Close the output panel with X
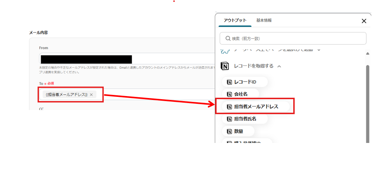This screenshot has height=172, width=390. point(364,21)
